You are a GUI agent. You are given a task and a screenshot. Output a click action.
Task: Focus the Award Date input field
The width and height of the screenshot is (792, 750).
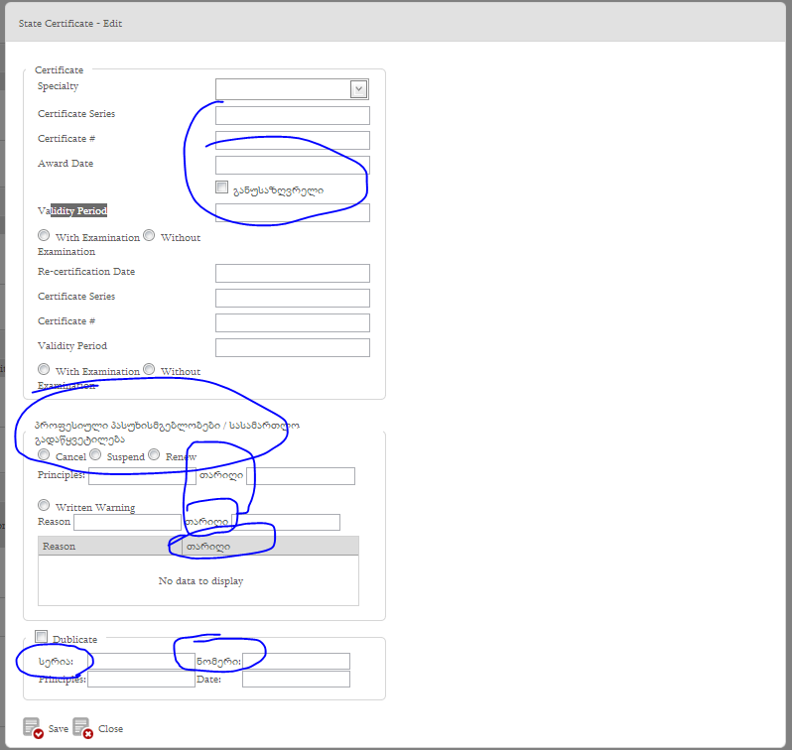292,165
